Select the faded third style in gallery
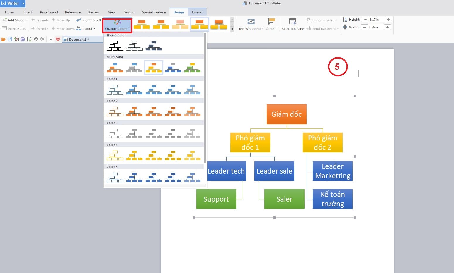The width and height of the screenshot is (454, 273). point(180,24)
